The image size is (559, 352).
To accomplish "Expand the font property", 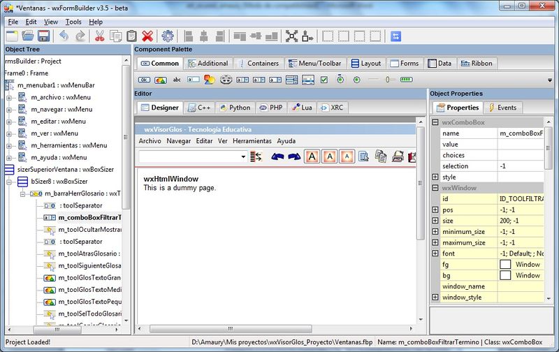I will coord(435,254).
